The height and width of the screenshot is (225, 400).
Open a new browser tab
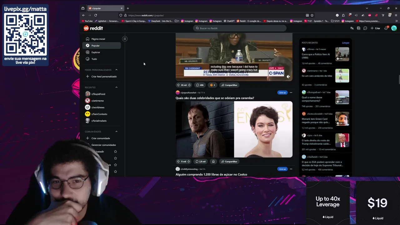click(128, 8)
